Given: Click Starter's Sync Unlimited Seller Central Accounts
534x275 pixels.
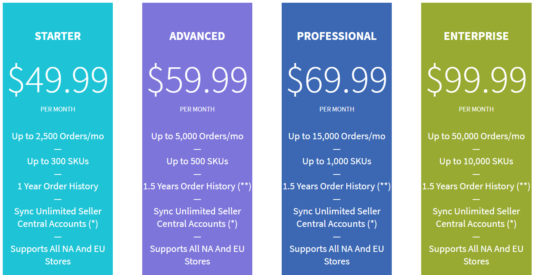Looking at the screenshot, I should [58, 217].
